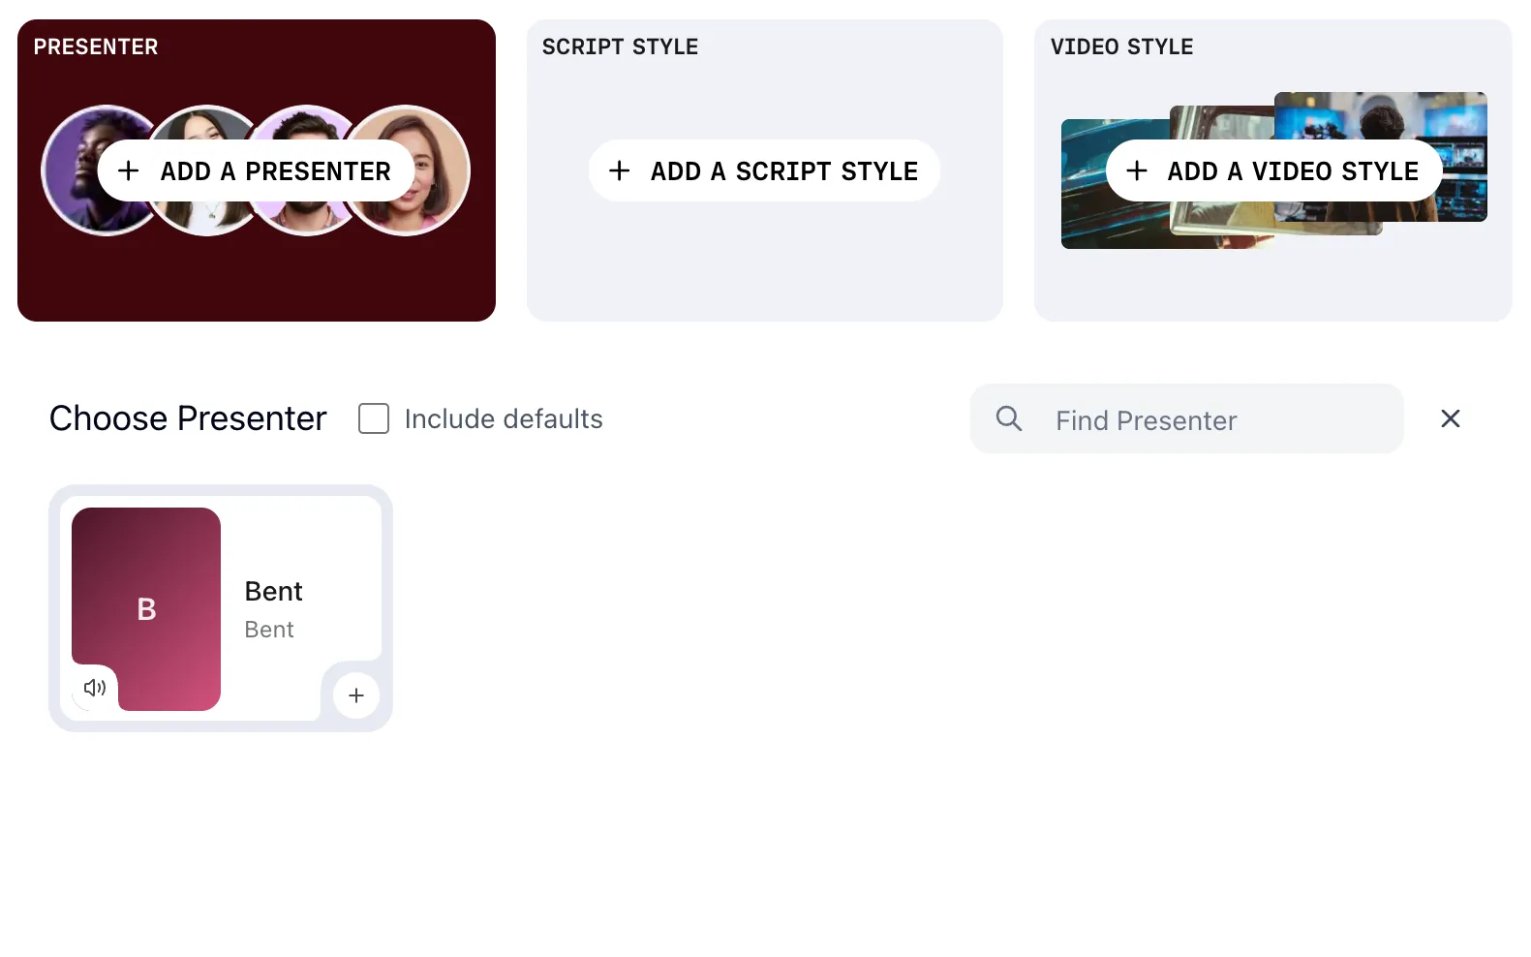Viewport: 1531px width, 957px height.
Task: Click the Video Style card heading
Action: pyautogui.click(x=1121, y=46)
